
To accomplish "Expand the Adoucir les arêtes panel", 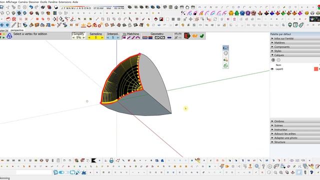I will 295,133.
